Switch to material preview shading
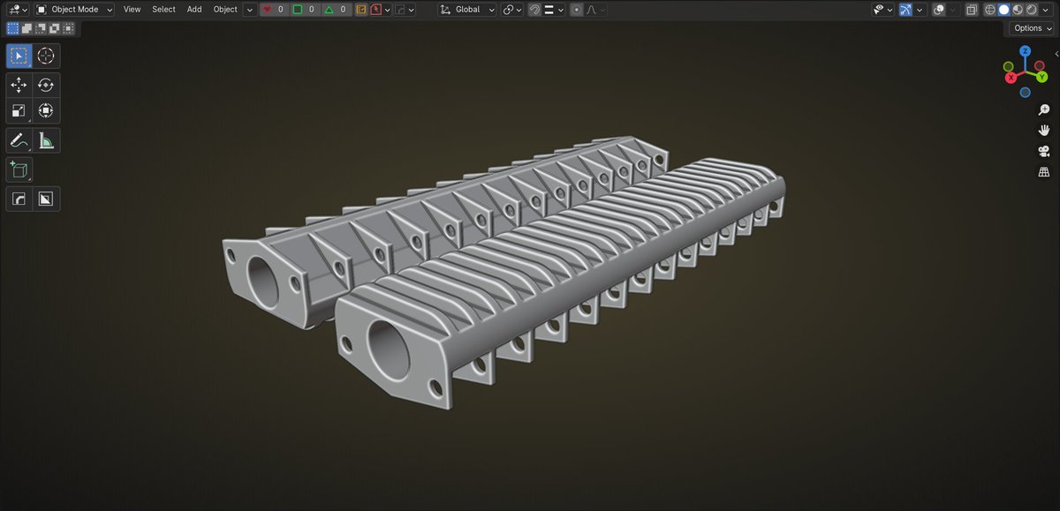The width and height of the screenshot is (1060, 511). click(1018, 9)
